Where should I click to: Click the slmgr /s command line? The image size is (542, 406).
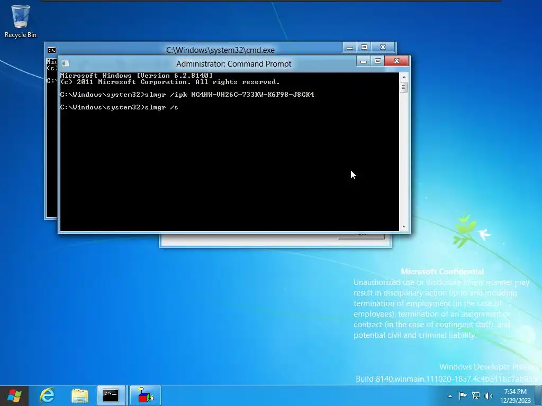click(119, 107)
